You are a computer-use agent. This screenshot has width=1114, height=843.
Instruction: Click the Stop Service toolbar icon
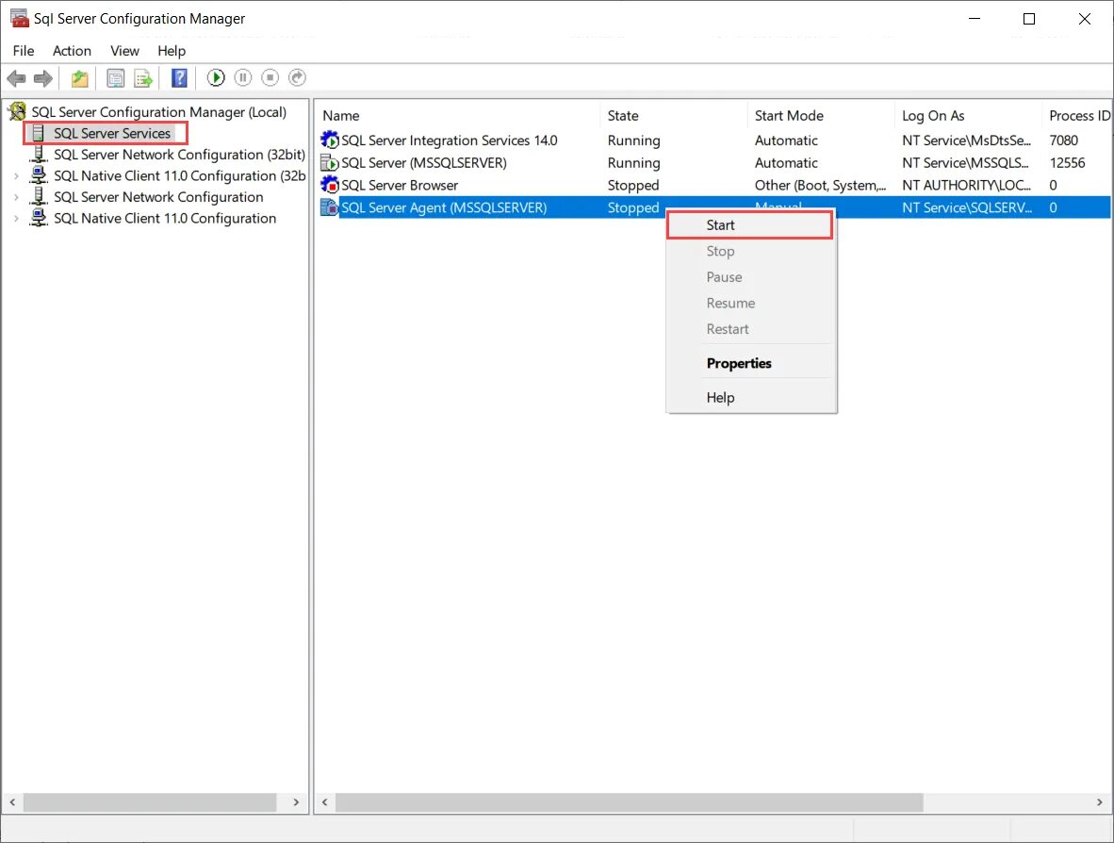click(x=270, y=77)
